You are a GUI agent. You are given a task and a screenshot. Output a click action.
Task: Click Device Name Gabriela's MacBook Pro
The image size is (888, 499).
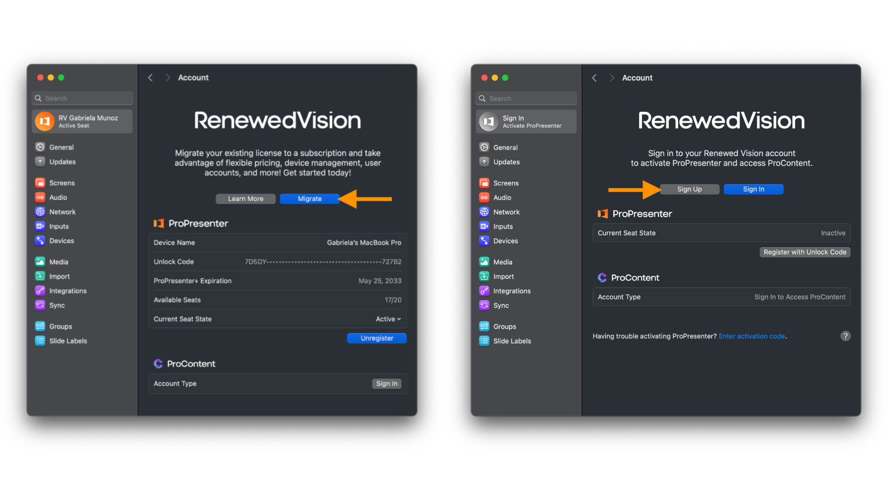click(x=364, y=243)
